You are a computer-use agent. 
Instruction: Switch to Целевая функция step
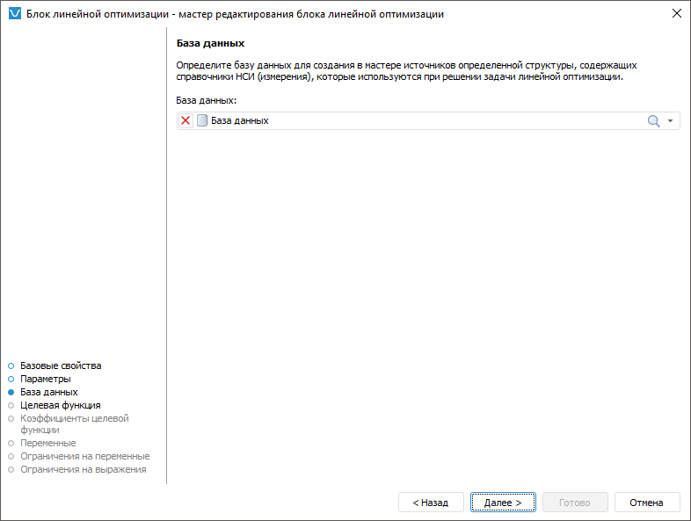click(x=60, y=405)
